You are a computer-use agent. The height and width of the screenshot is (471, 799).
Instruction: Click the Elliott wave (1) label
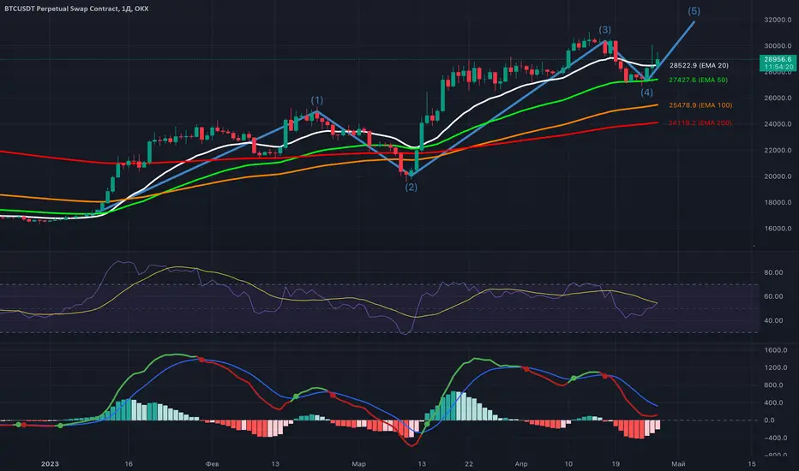click(x=317, y=100)
